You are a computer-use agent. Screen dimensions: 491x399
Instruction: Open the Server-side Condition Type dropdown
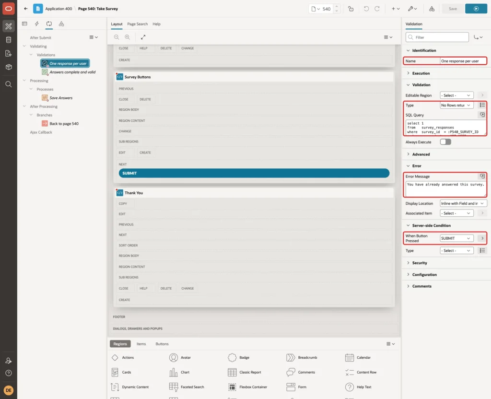(x=456, y=250)
